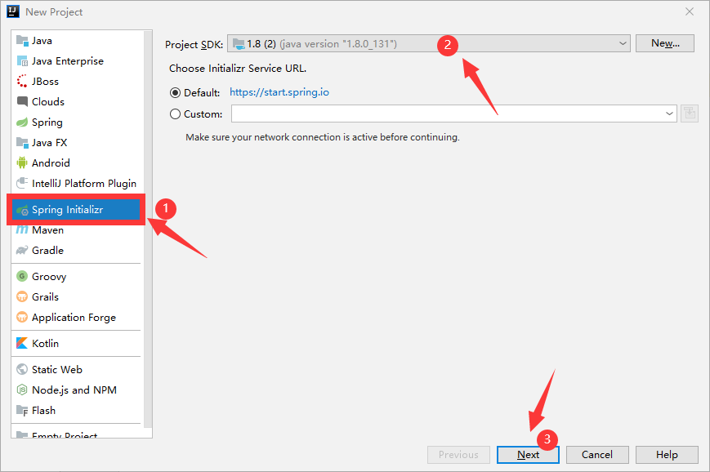Click the Java Enterprise icon

pos(22,60)
